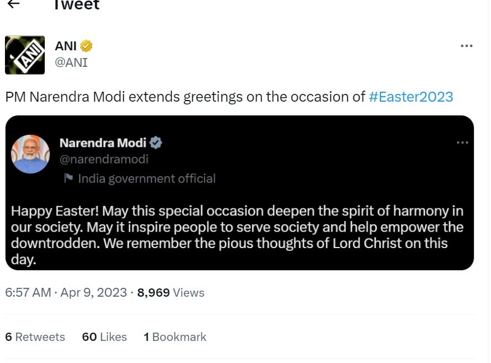Image resolution: width=491 pixels, height=363 pixels.
Task: Show the 60 Likes list
Action: coord(104,337)
